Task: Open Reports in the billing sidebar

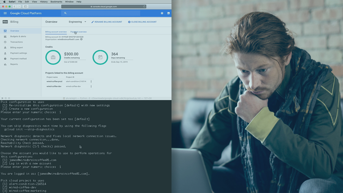Action: (x=21, y=64)
